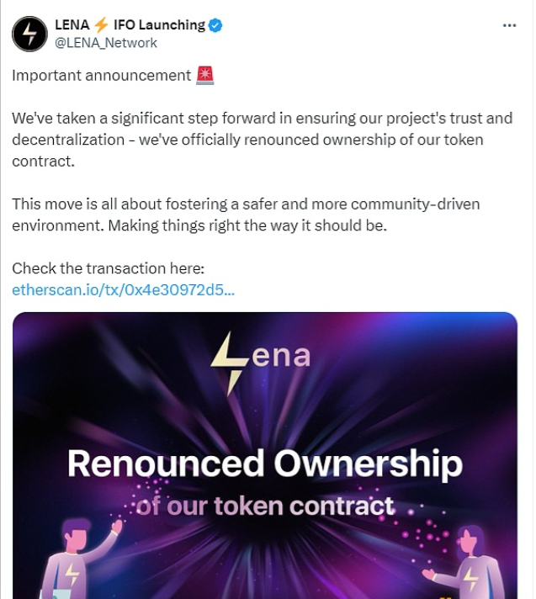The width and height of the screenshot is (536, 599).
Task: Click the blue verified badge
Action: tap(216, 25)
